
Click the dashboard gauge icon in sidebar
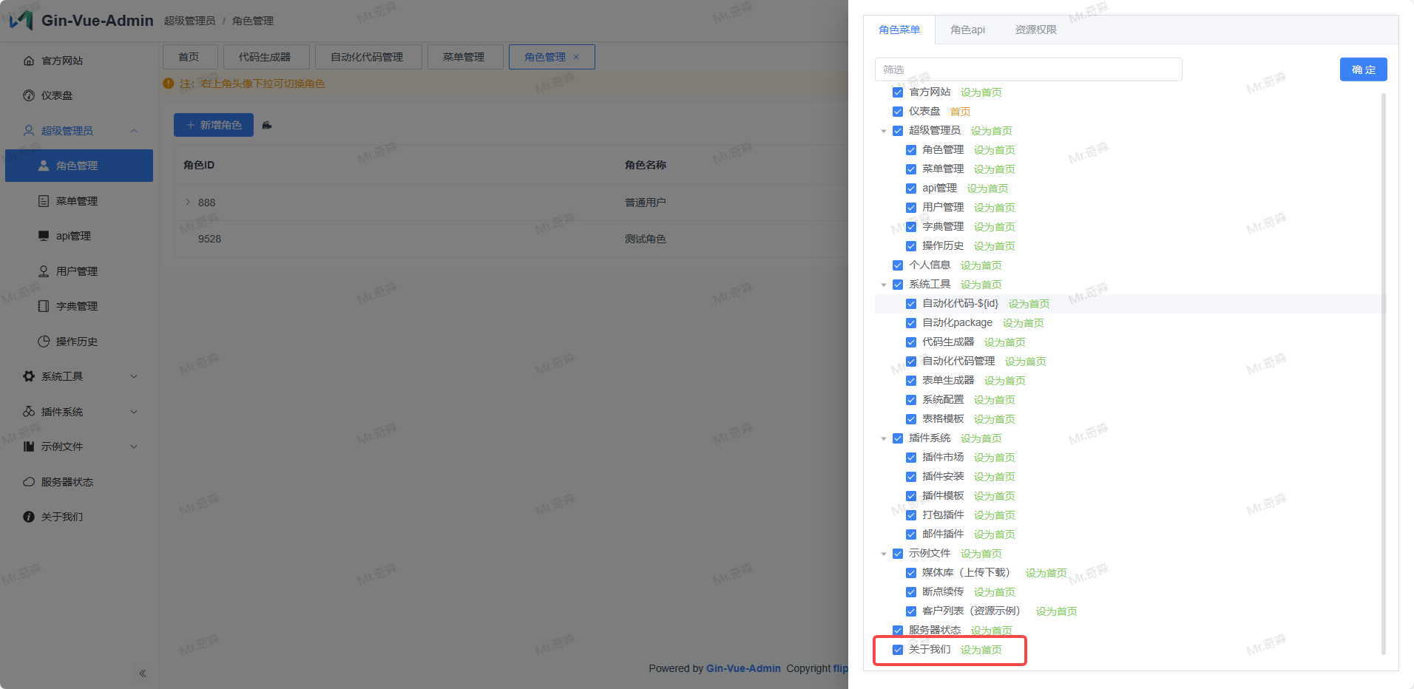(x=29, y=95)
